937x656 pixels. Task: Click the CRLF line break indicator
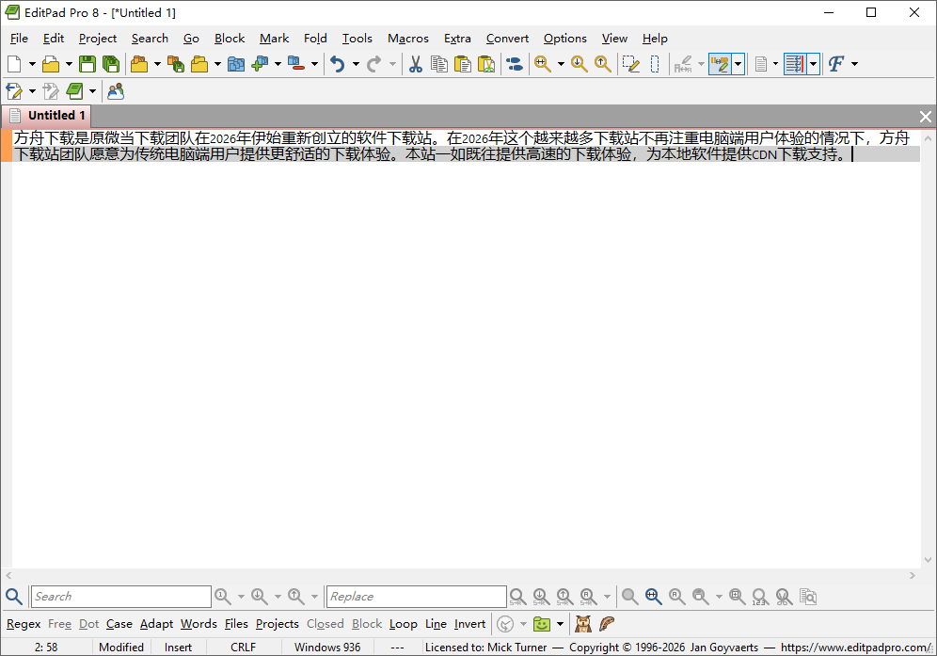coord(244,647)
